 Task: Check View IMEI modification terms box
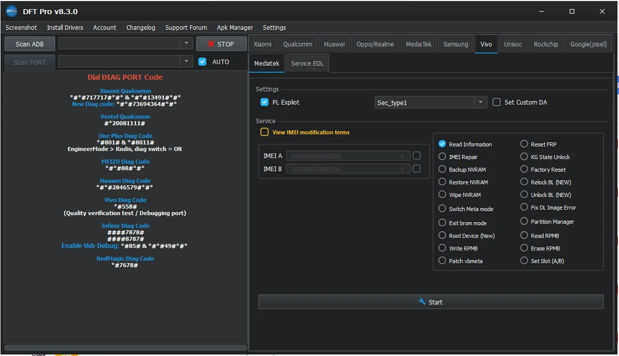pos(264,132)
